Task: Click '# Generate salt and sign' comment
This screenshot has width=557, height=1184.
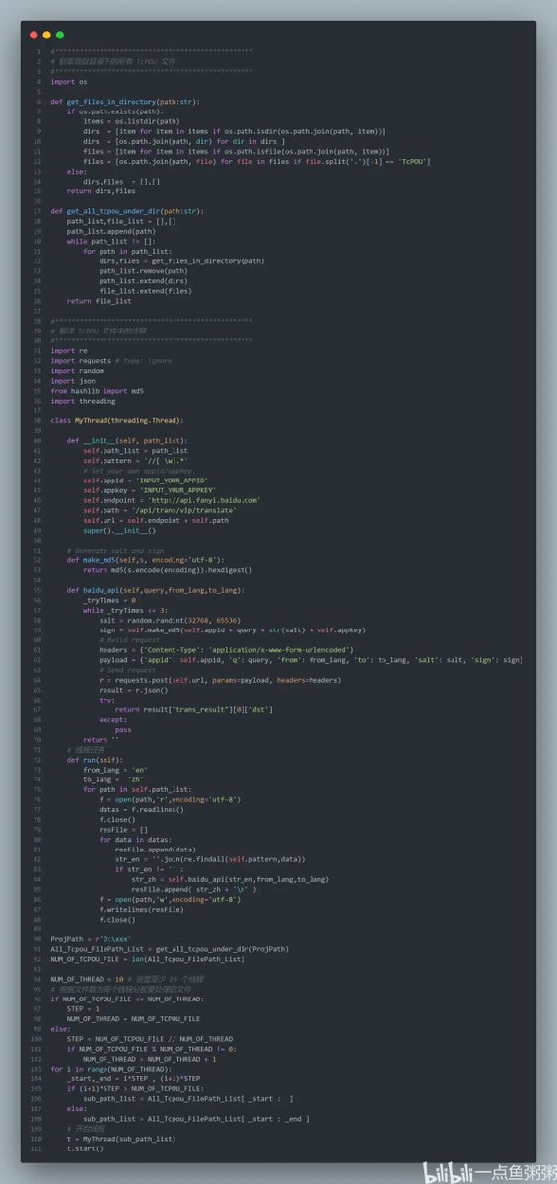Action: point(114,551)
